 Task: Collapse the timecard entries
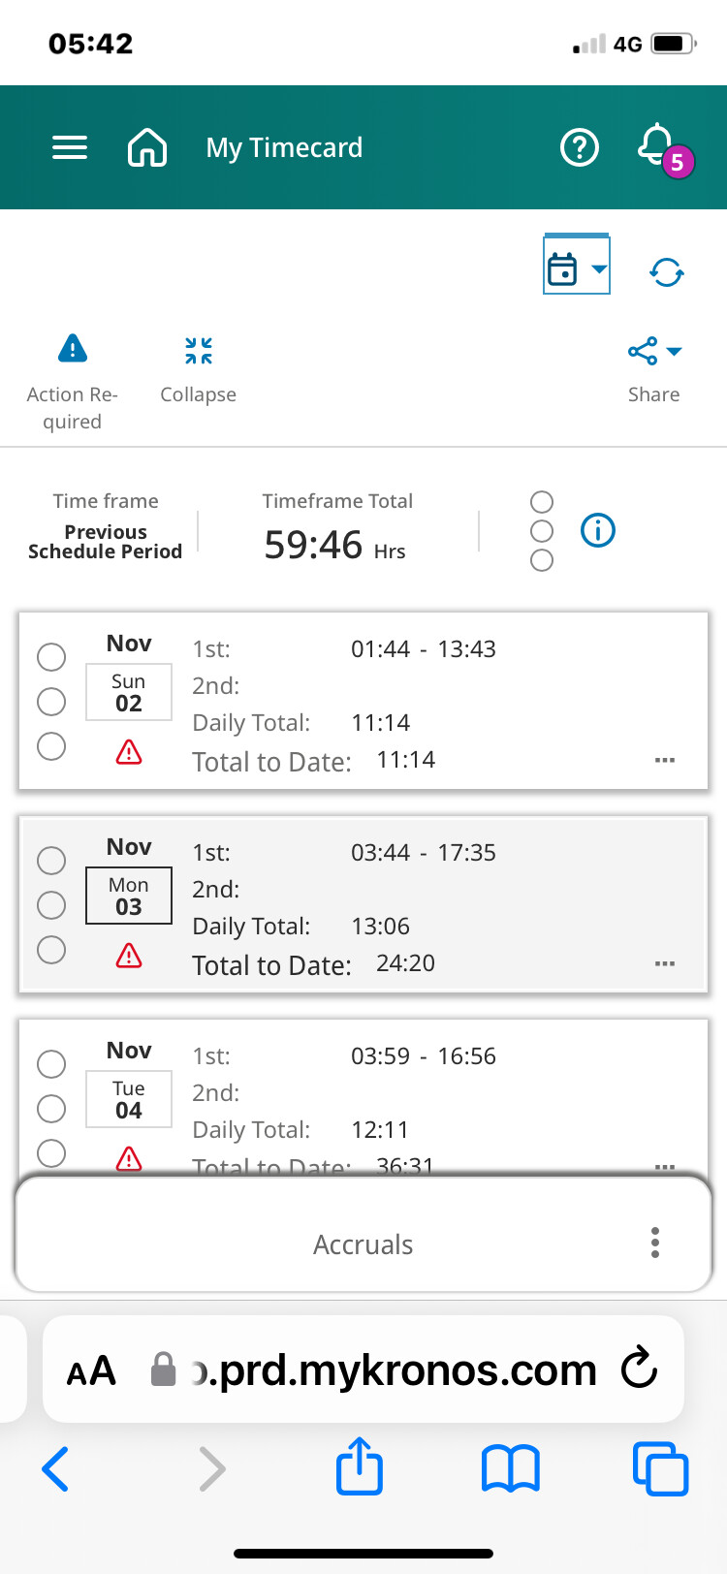click(199, 351)
